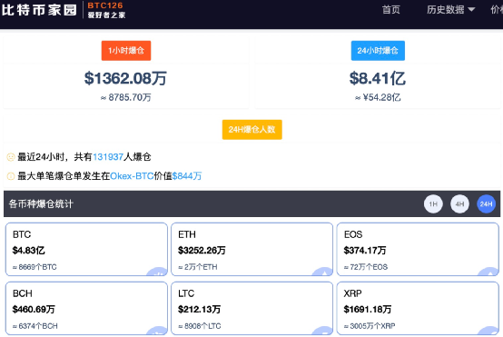Open the Okex-BTC largest liquidation link

132,176
